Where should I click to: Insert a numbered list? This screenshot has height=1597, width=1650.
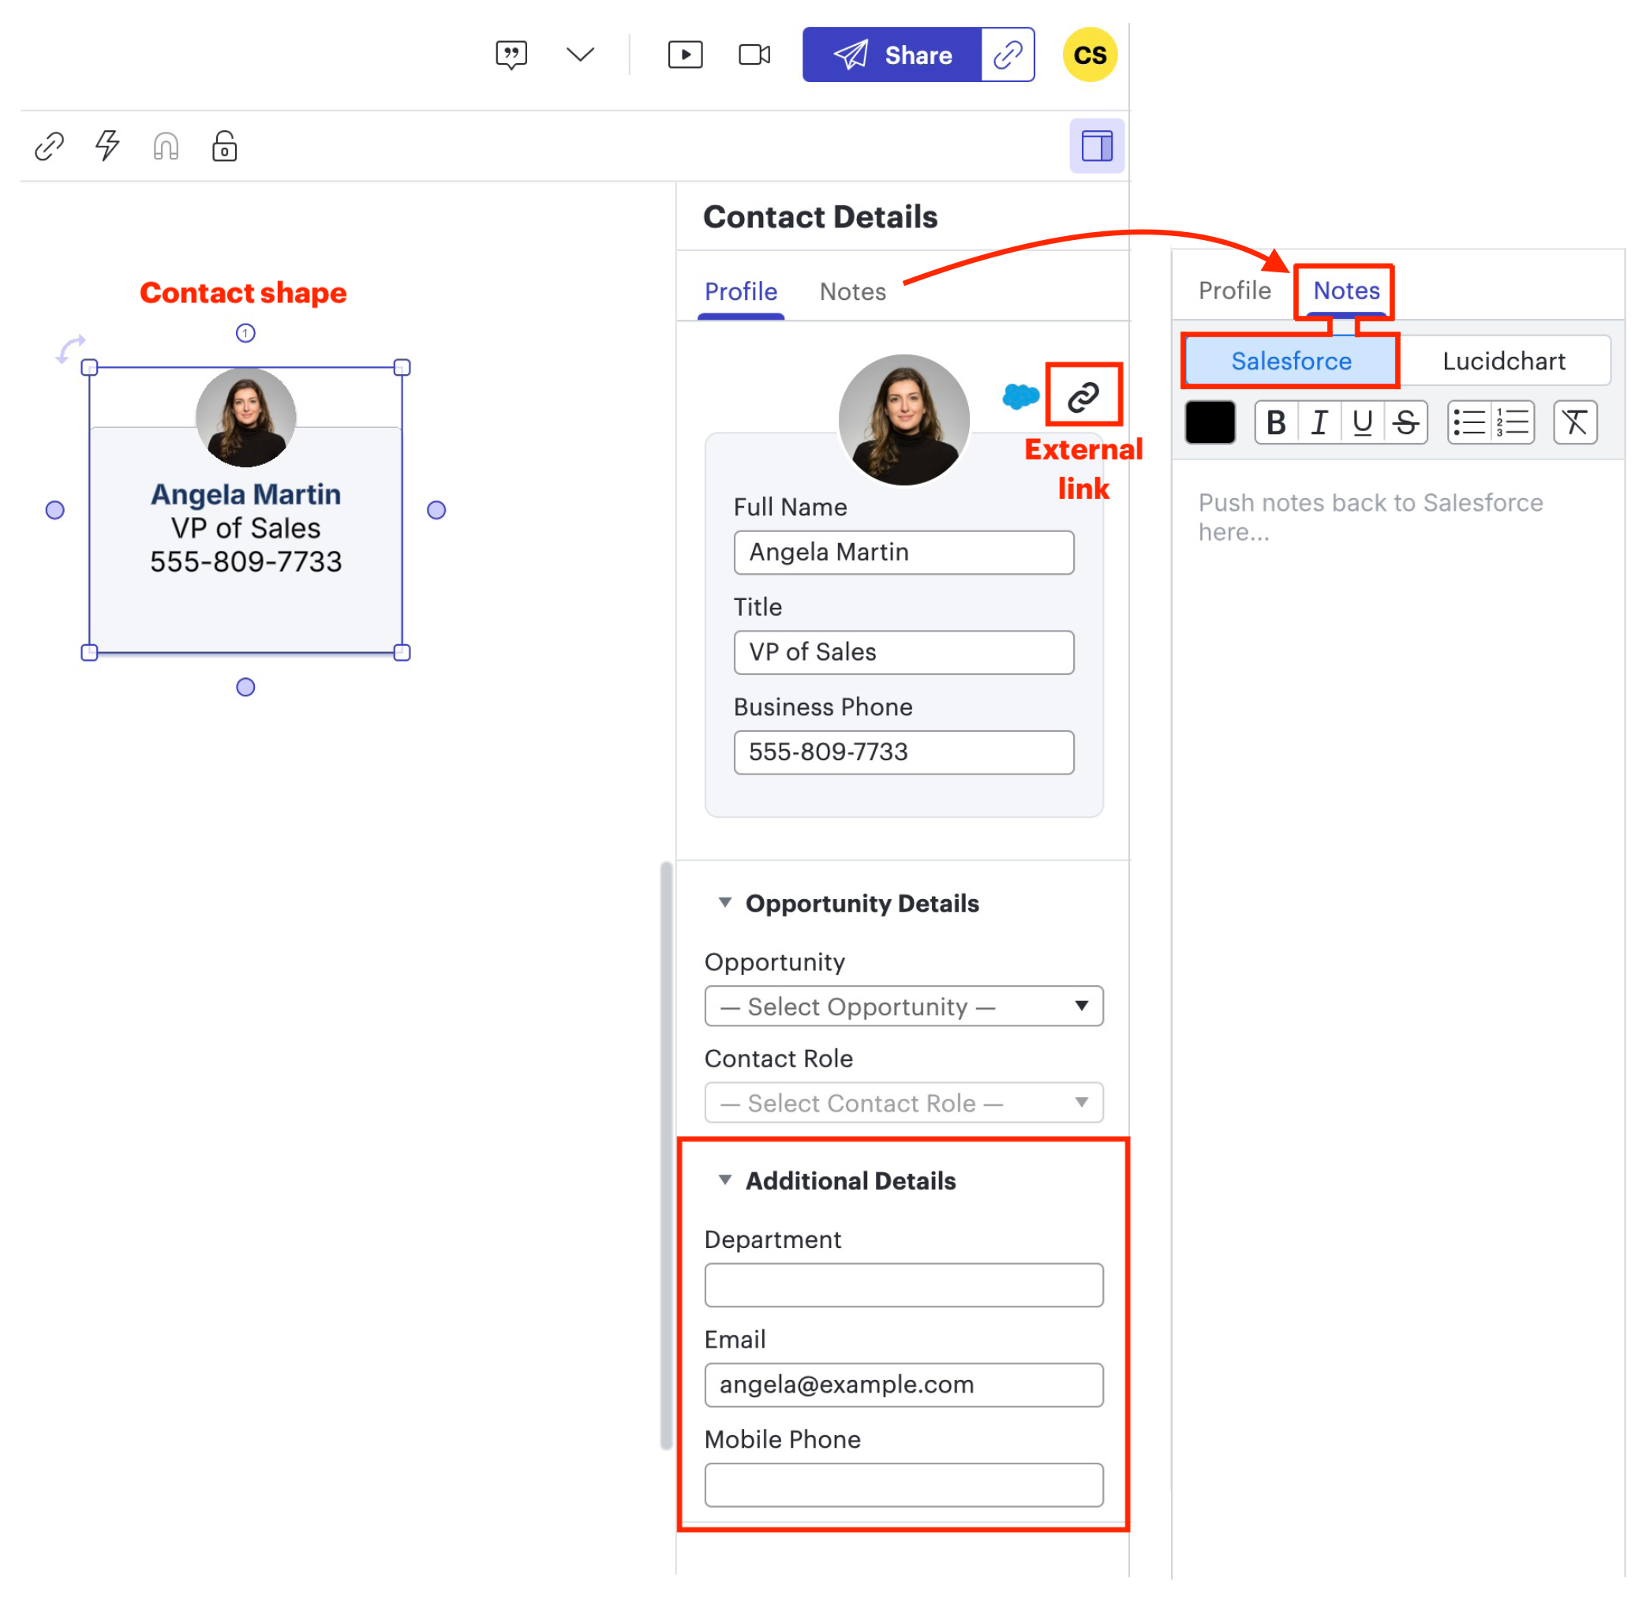coord(1513,422)
